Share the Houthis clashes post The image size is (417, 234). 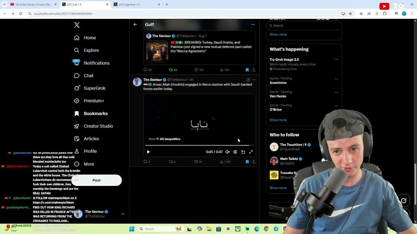click(254, 162)
